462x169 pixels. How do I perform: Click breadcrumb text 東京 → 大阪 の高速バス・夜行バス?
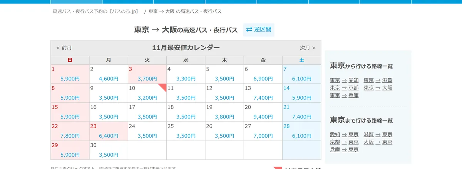185,11
